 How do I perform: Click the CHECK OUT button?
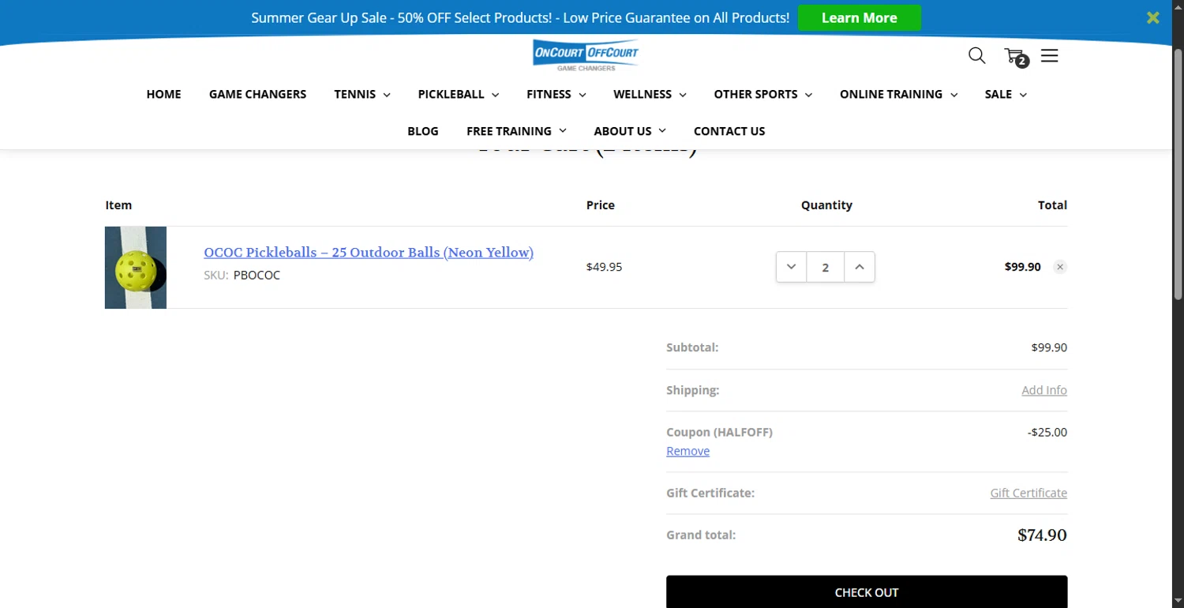(867, 592)
